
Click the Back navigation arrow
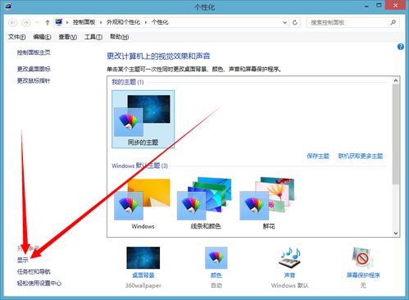coord(13,22)
